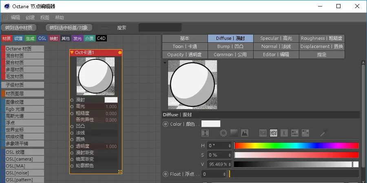The width and height of the screenshot is (367, 183).
Task: Click the Kelvin (K) color mode icon
Action: tap(284, 133)
